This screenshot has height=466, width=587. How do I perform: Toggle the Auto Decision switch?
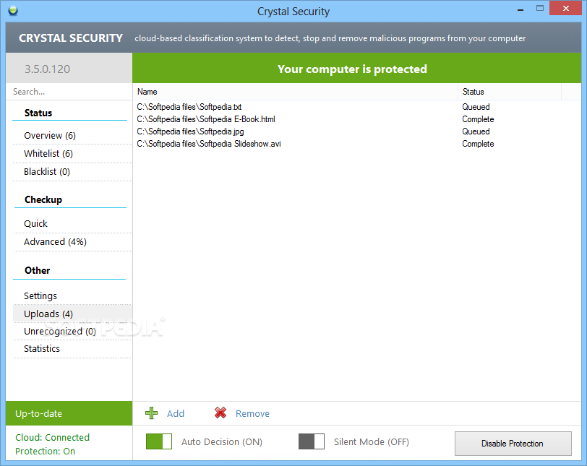click(159, 441)
